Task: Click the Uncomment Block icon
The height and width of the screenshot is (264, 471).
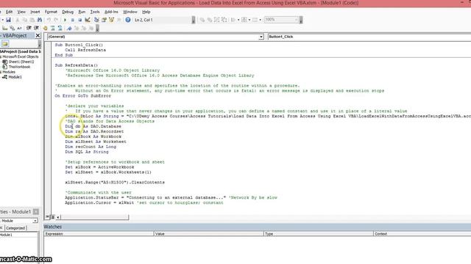Action: tap(60, 28)
